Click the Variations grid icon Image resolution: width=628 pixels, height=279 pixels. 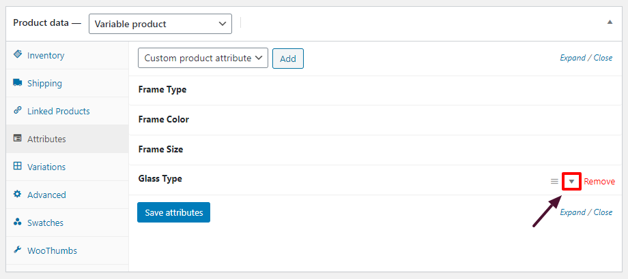[18, 167]
